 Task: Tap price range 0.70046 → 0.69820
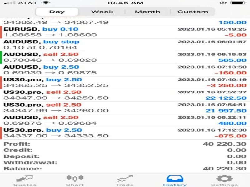point(50,60)
